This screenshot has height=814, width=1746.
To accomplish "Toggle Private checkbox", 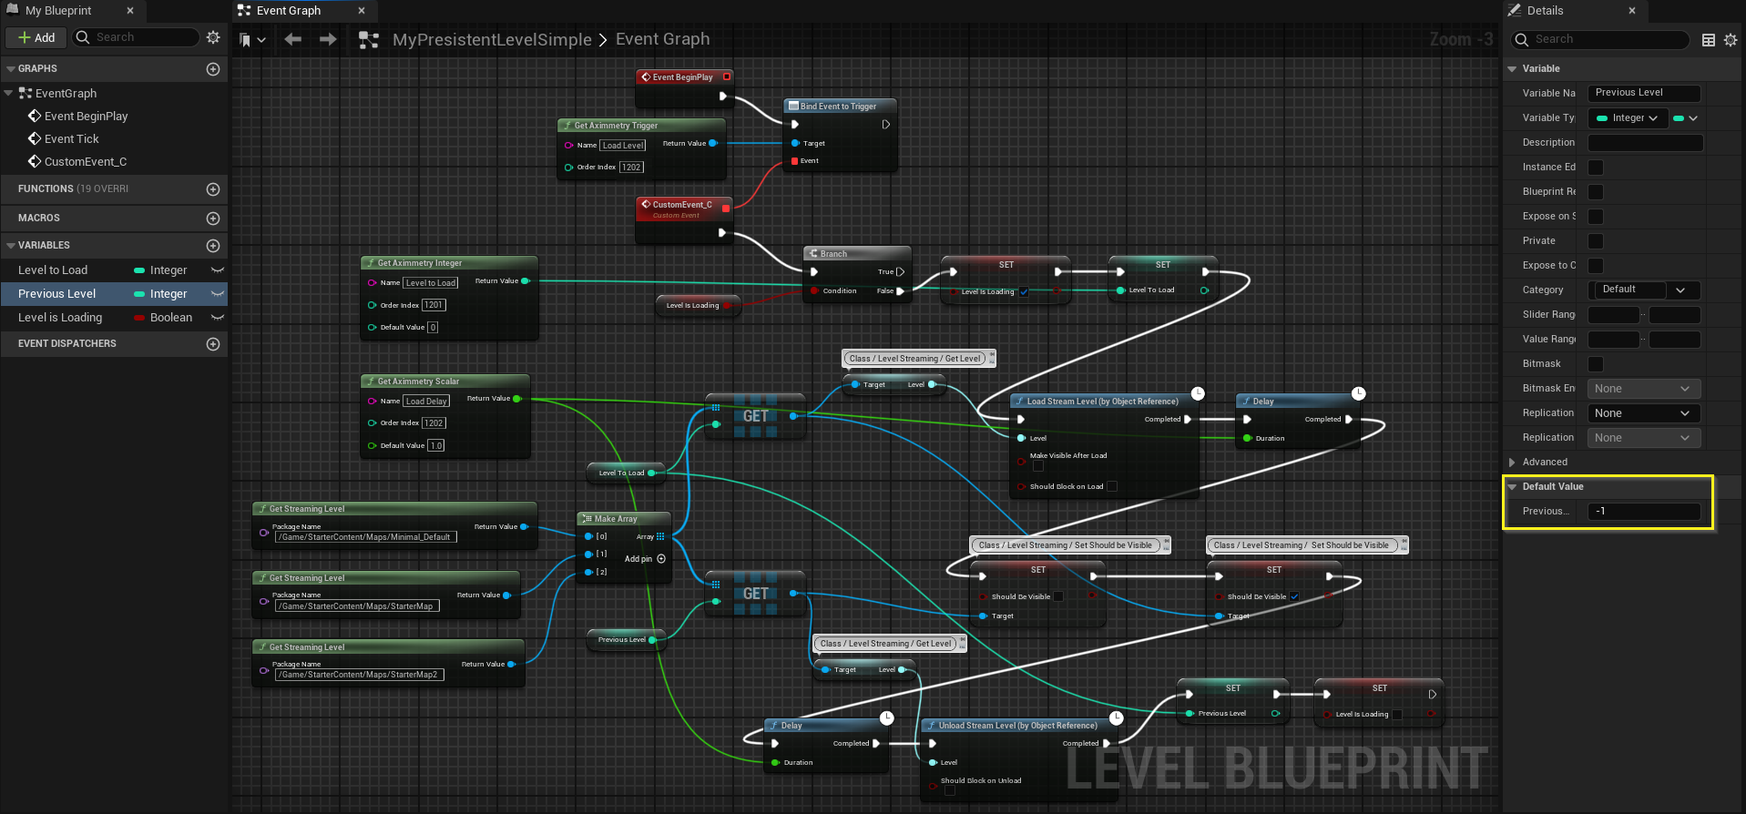I will coord(1596,241).
